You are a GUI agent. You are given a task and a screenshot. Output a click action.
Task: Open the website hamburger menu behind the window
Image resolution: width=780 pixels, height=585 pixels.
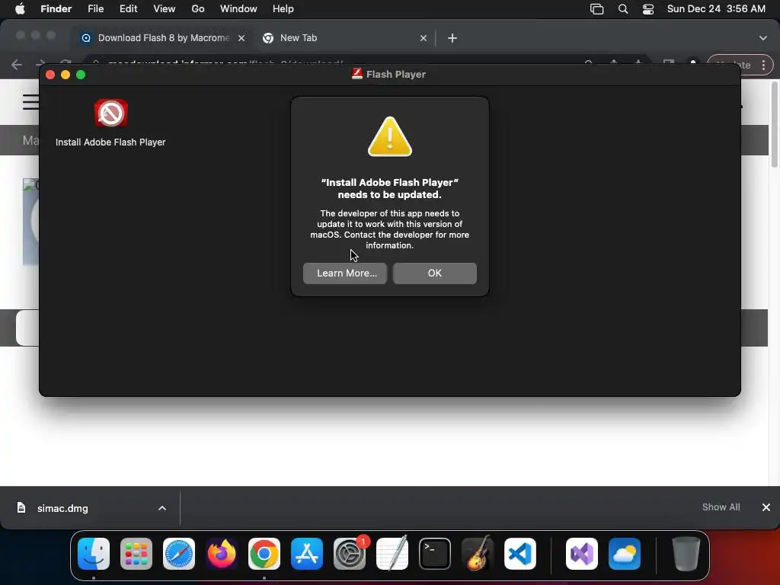(30, 102)
